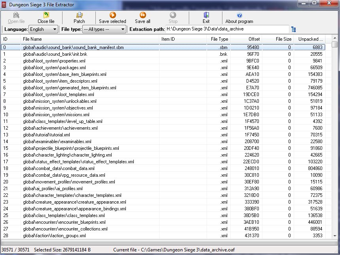Select file faction_groups.xml
The height and width of the screenshot is (255, 340).
pyautogui.click(x=163, y=236)
